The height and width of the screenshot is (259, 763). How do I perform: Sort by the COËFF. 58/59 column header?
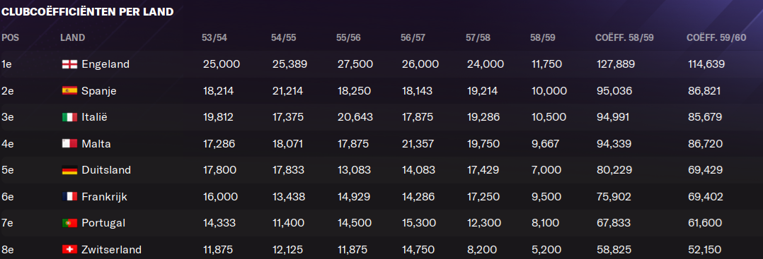point(625,38)
